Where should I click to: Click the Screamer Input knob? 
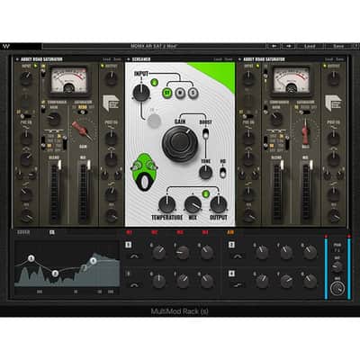tap(141, 92)
